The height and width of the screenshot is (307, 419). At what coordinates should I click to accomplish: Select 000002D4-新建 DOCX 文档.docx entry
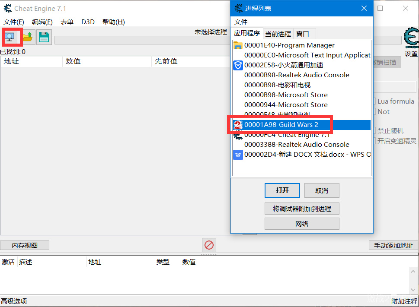click(x=302, y=155)
